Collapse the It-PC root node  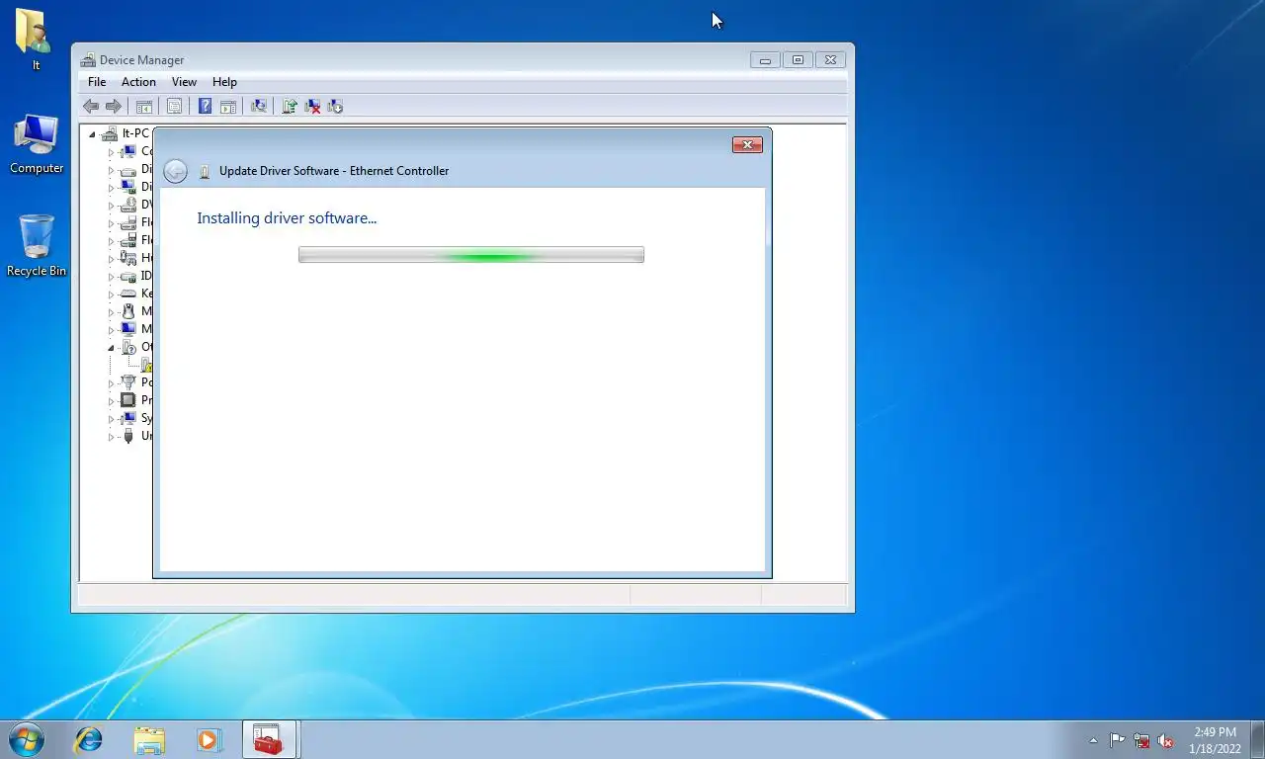pos(93,134)
